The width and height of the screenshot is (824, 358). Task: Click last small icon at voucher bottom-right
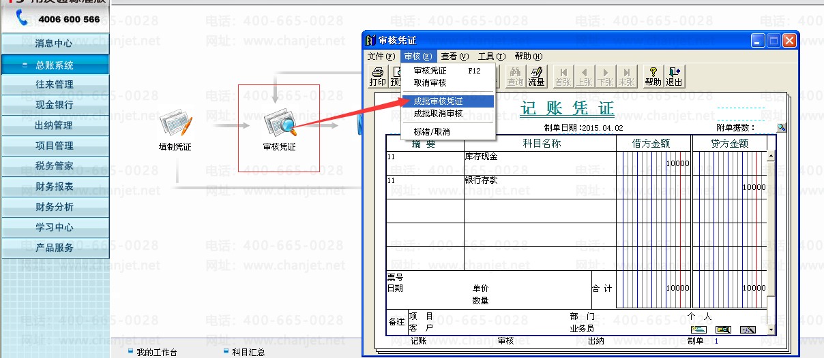(748, 330)
